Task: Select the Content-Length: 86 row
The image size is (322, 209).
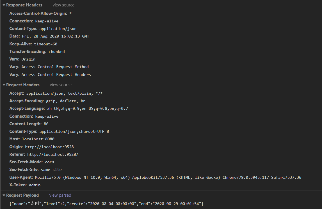Action: [x=29, y=124]
